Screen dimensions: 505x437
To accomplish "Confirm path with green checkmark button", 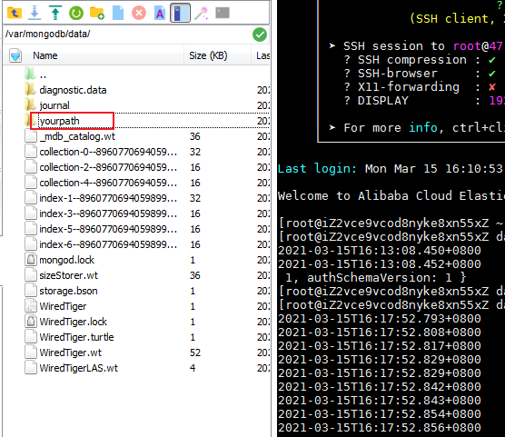I will tap(260, 35).
